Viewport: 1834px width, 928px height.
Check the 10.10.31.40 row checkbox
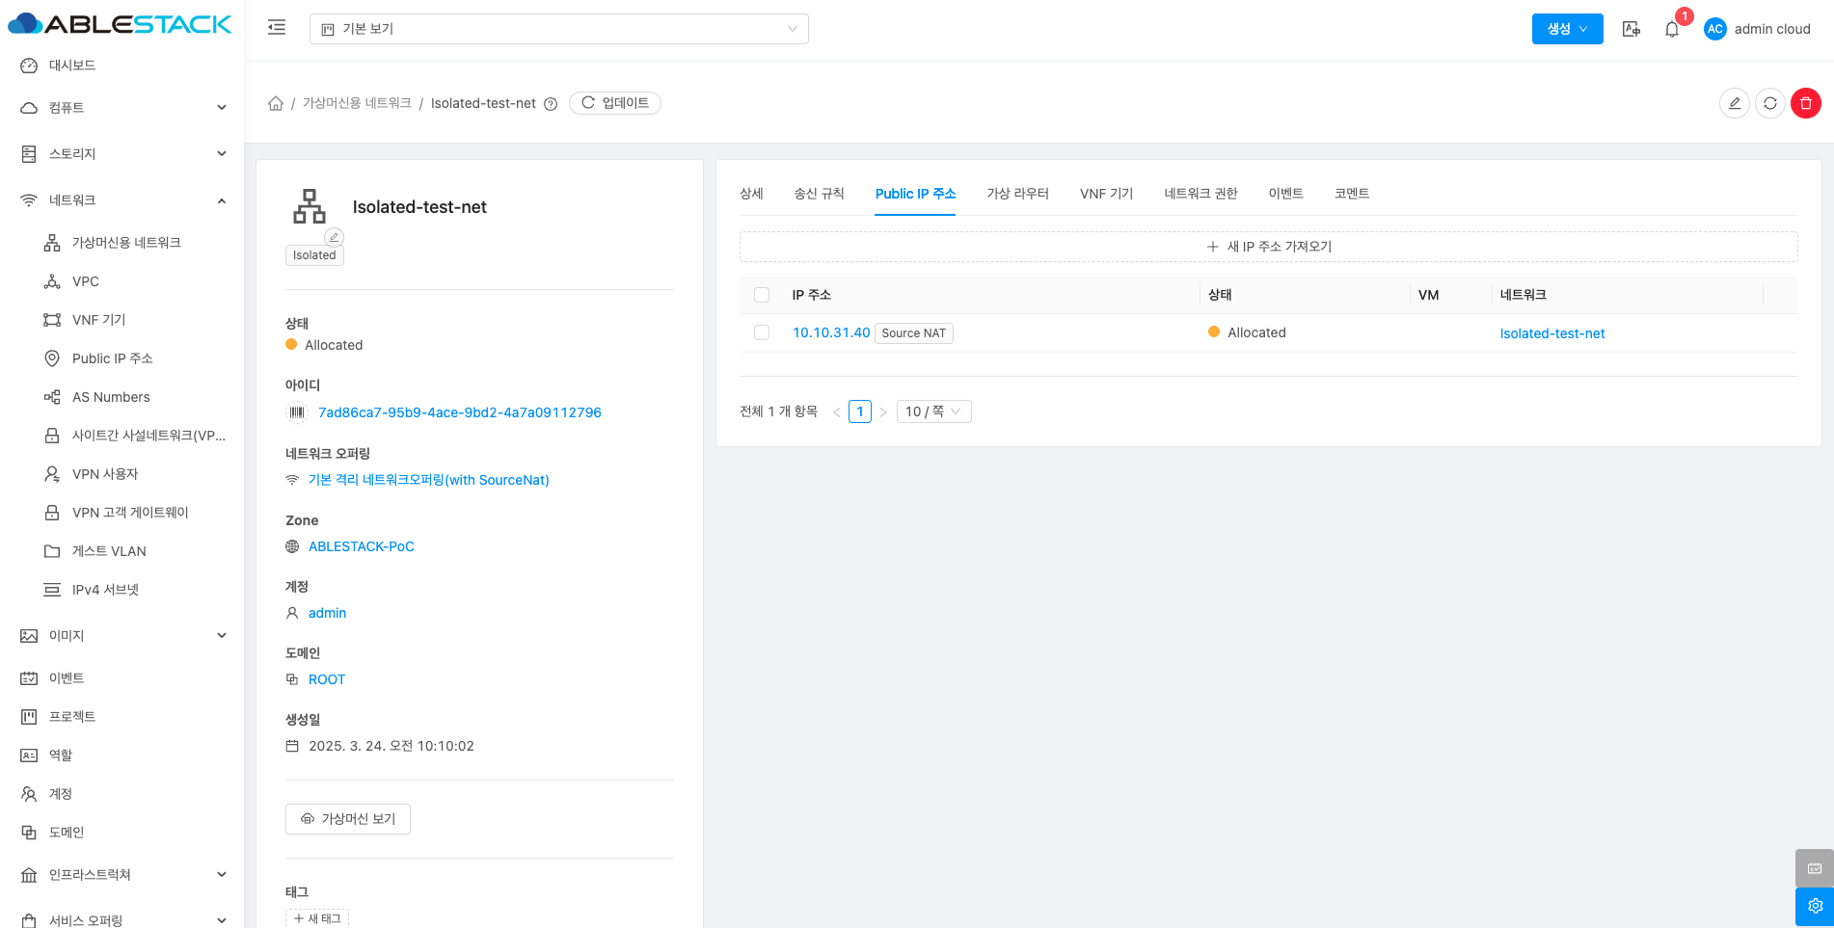(x=762, y=332)
